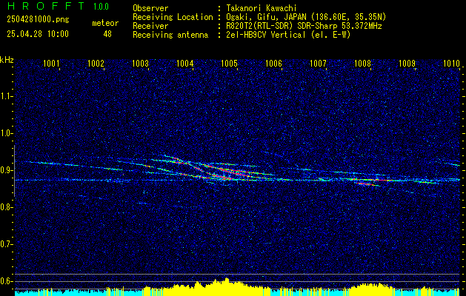Click the 1003 time axis label
This screenshot has width=466, height=296.
[140, 63]
